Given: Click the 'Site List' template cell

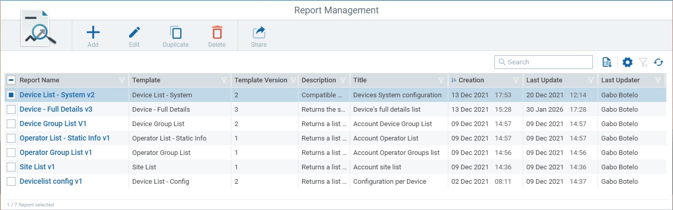Looking at the screenshot, I should [x=144, y=167].
